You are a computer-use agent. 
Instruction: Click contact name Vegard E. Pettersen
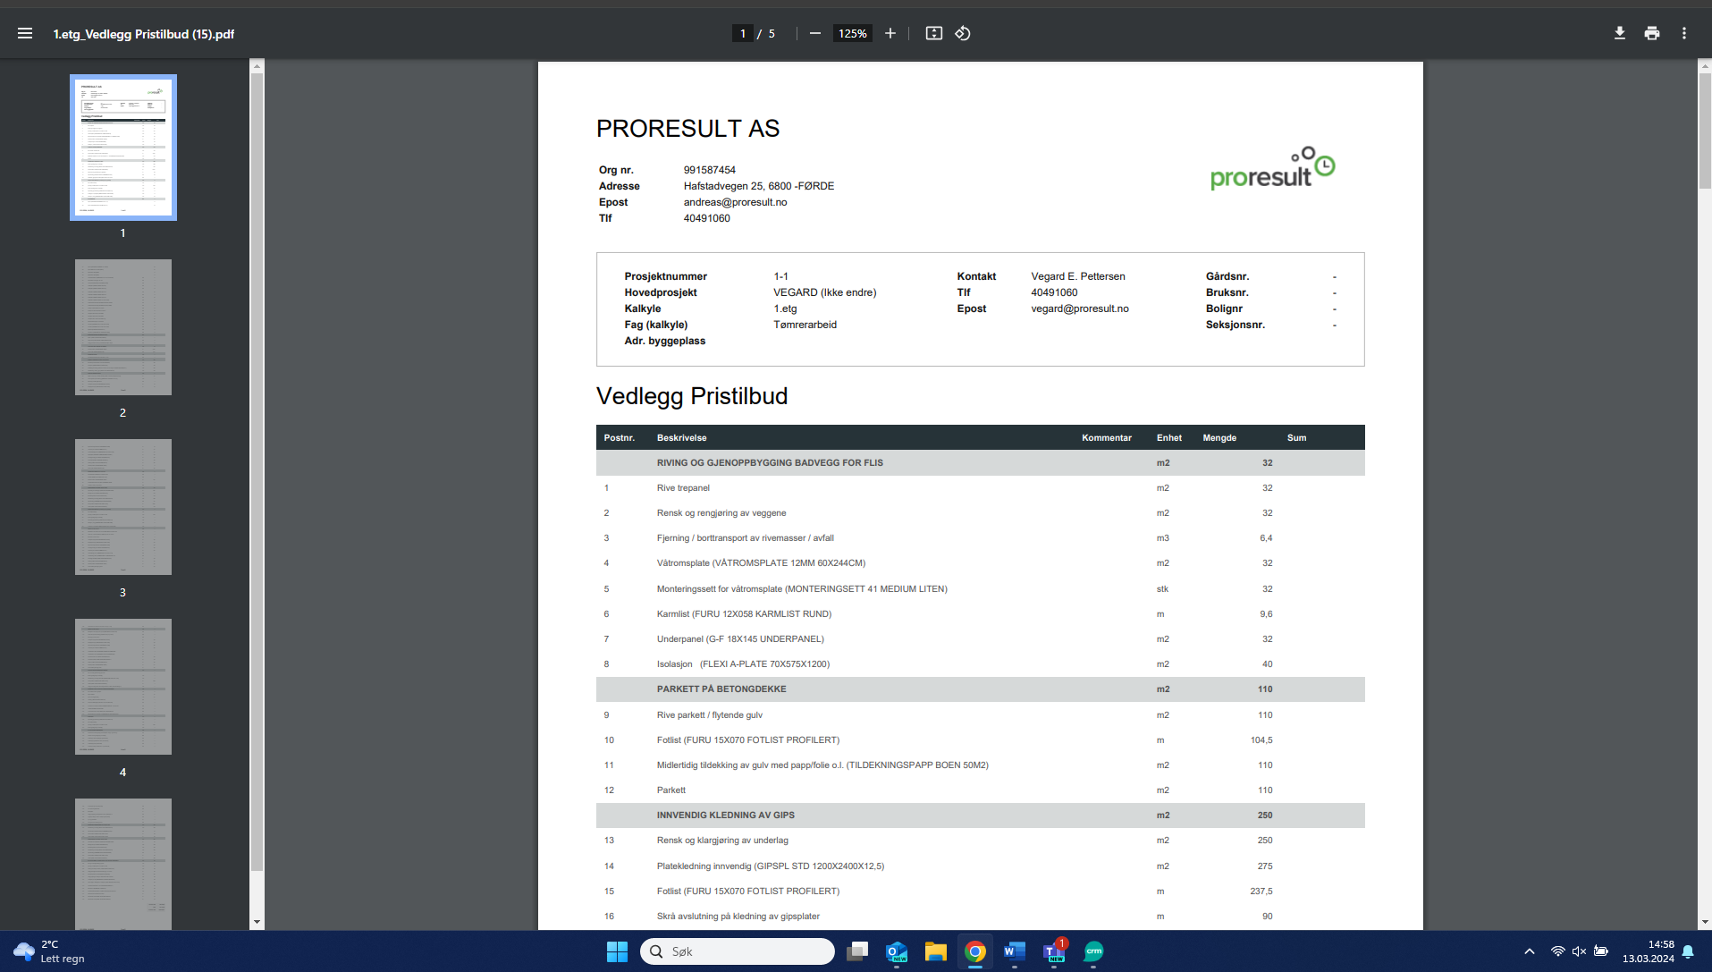coord(1078,276)
